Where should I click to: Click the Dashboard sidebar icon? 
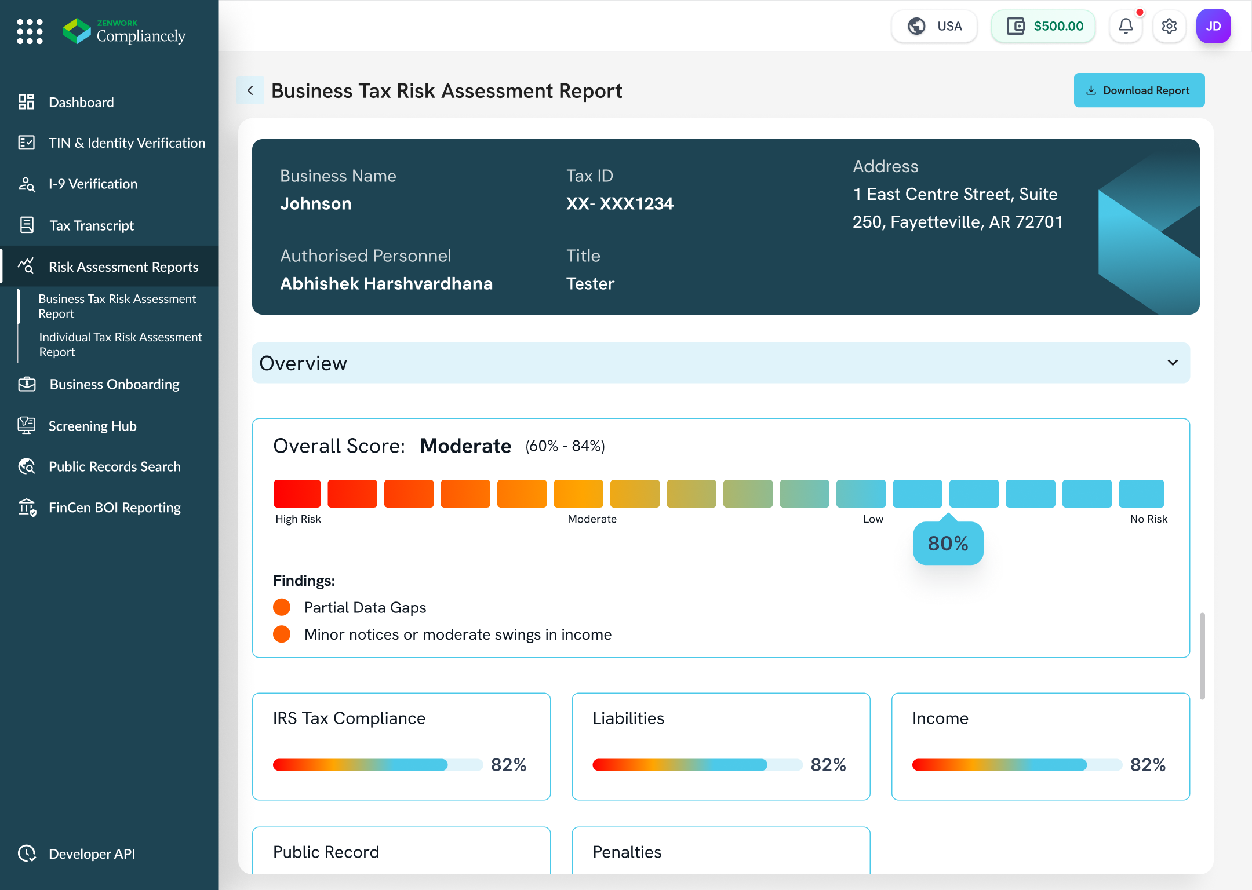(27, 102)
